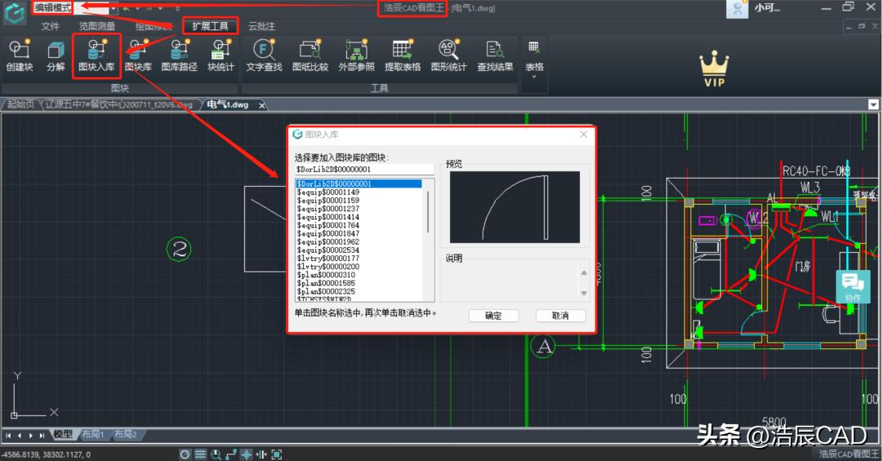Click the coordinates readout in status bar
Screen dimensions: 882x461
pyautogui.click(x=46, y=454)
